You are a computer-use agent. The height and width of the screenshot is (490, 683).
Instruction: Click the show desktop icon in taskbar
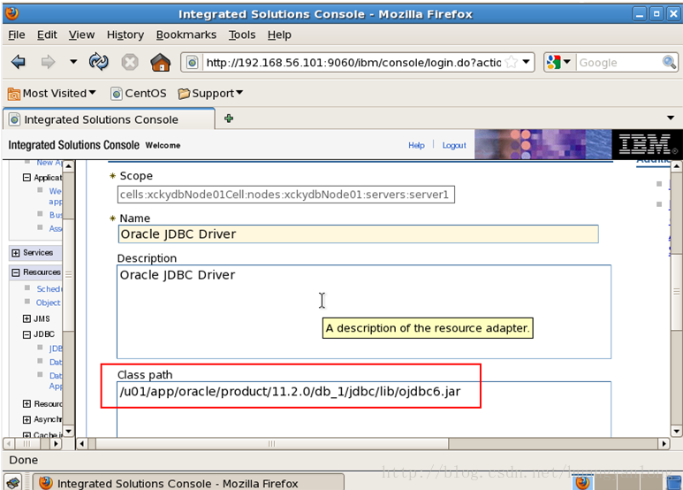(13, 483)
